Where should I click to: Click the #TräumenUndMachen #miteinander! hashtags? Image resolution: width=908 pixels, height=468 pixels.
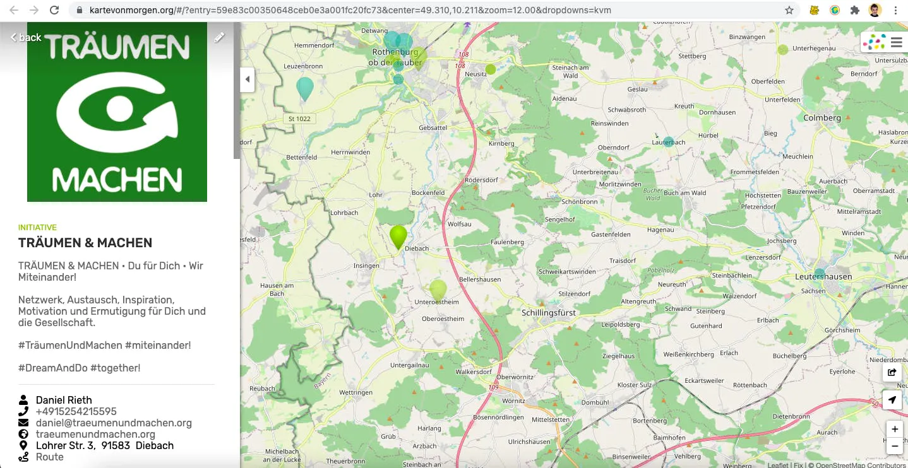click(104, 345)
